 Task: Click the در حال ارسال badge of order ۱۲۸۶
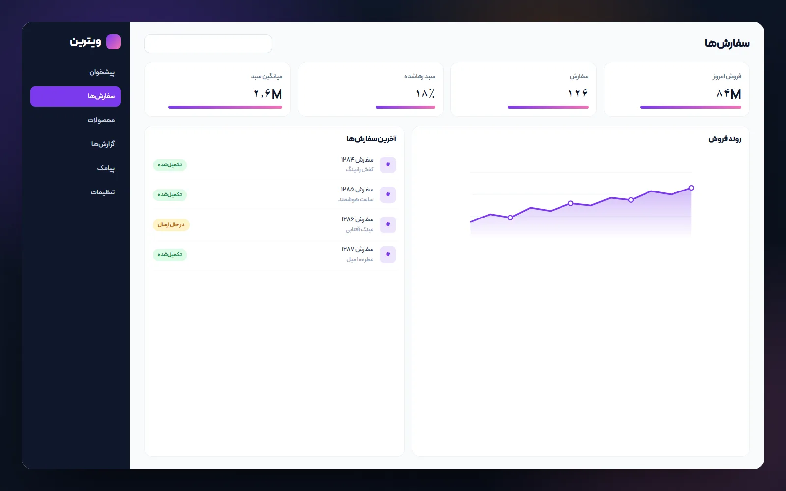tap(171, 225)
